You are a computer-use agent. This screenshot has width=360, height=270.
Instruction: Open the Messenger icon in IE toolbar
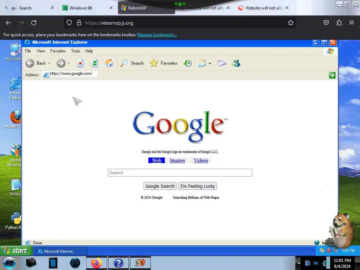coord(236,63)
